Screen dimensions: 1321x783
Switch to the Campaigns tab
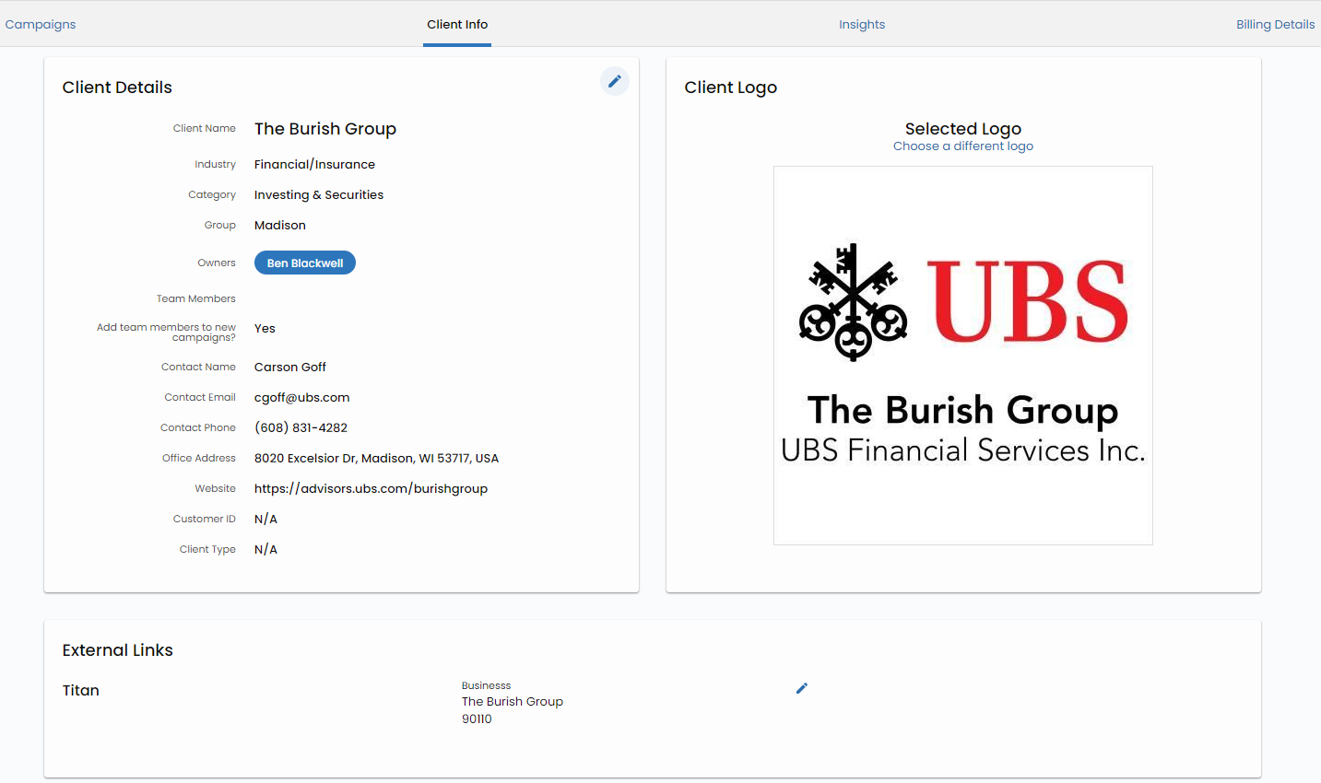tap(41, 24)
